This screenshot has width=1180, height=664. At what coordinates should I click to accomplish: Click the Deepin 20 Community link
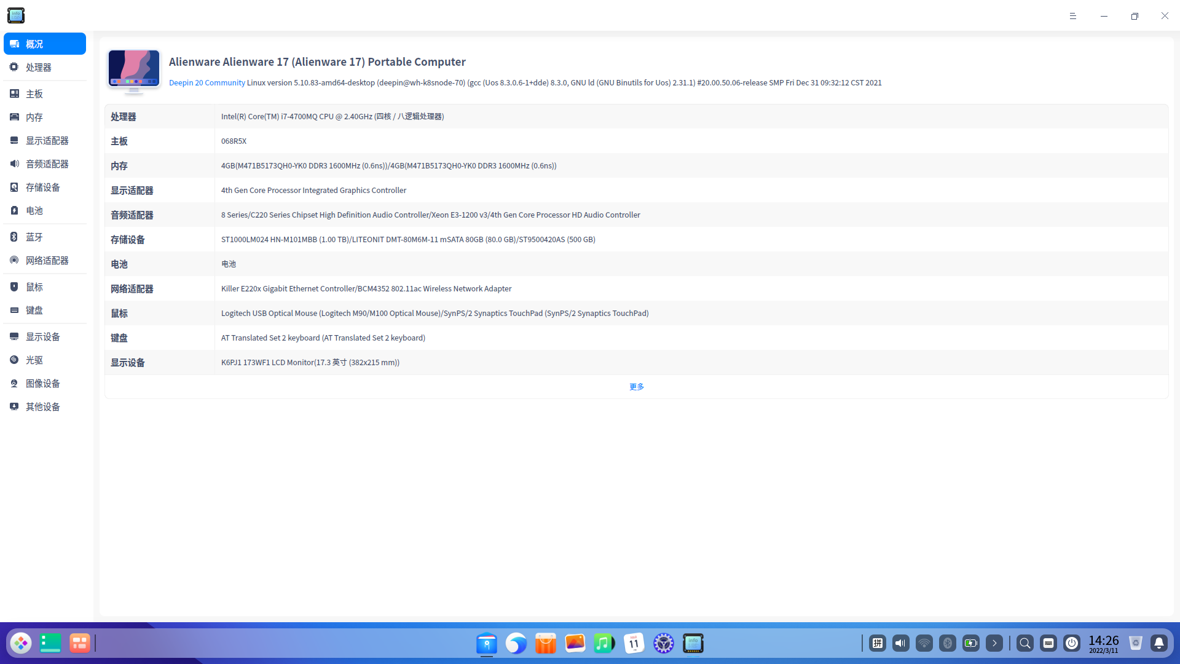click(206, 83)
